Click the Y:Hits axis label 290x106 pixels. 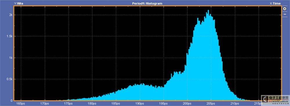pyautogui.click(x=19, y=3)
